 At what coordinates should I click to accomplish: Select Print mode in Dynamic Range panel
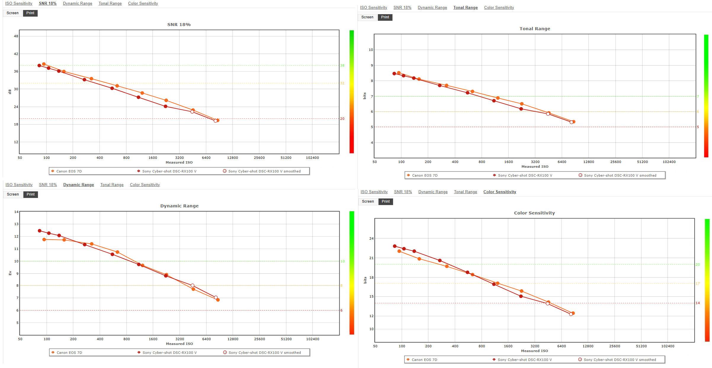tap(31, 194)
